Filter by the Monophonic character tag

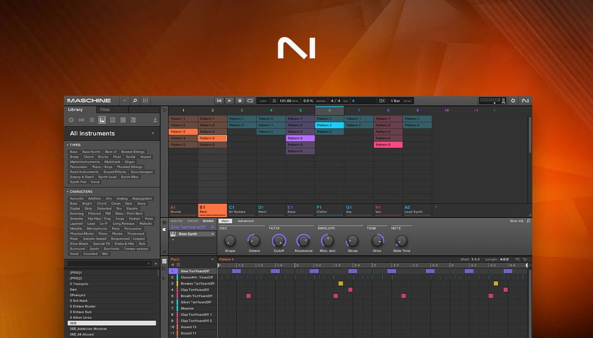click(97, 228)
